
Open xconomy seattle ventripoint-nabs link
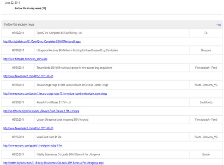33,146
